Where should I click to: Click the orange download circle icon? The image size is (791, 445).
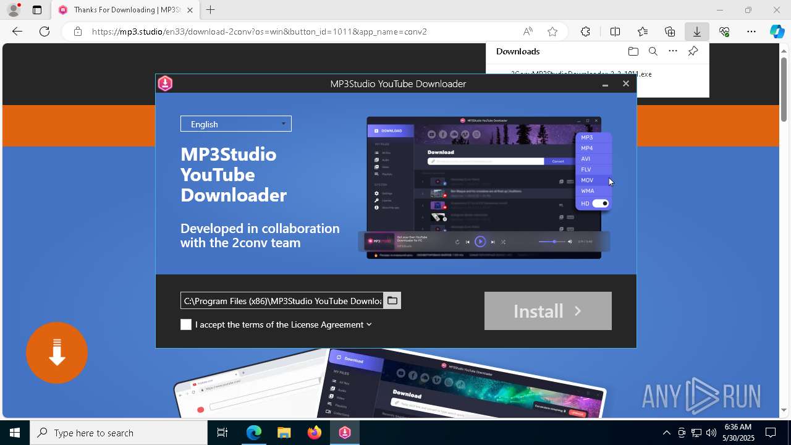pyautogui.click(x=57, y=353)
